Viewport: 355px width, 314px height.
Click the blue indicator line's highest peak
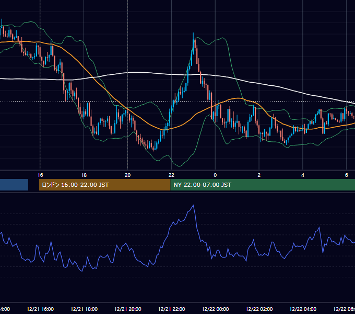pos(193,205)
